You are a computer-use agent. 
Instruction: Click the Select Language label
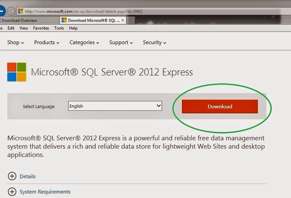pyautogui.click(x=39, y=106)
